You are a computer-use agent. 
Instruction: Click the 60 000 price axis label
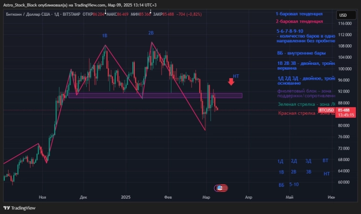tap(344, 182)
